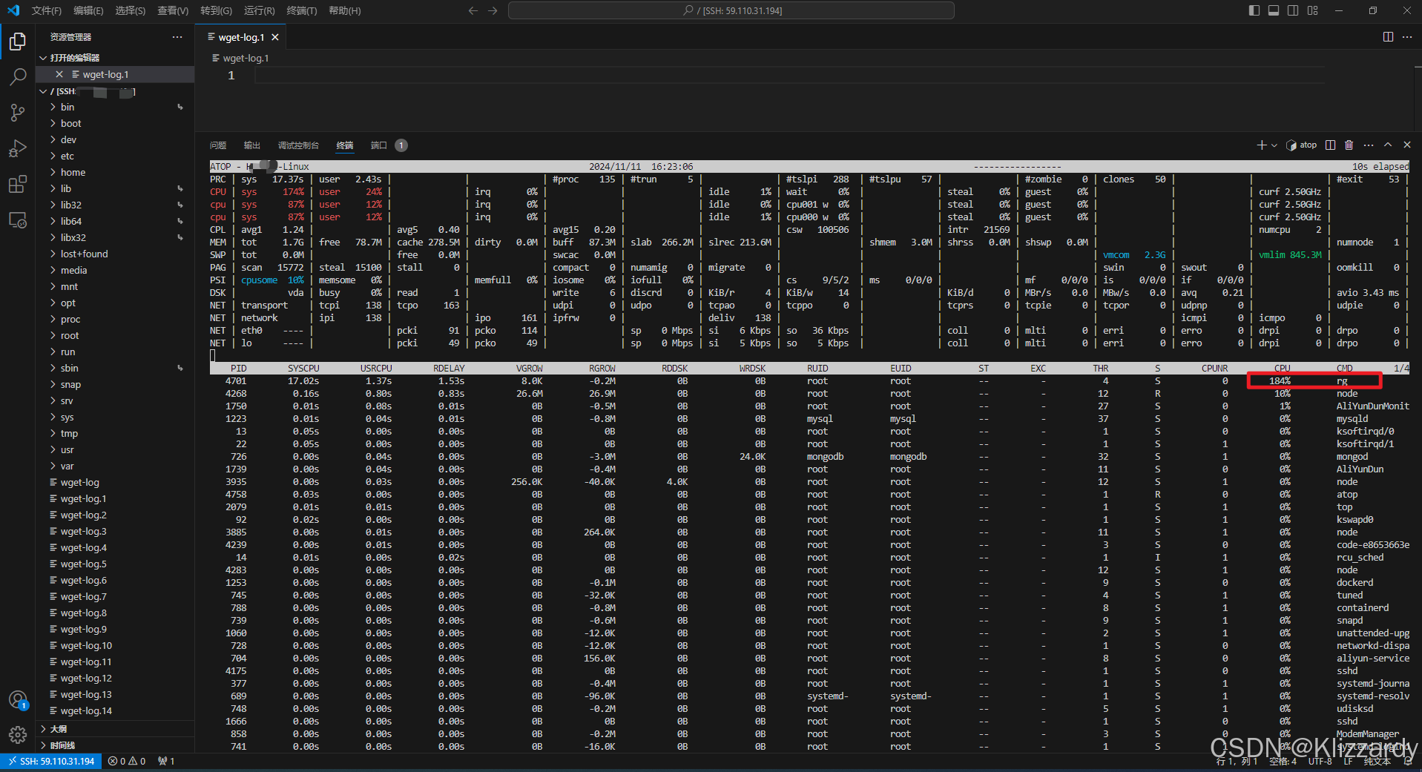Viewport: 1422px width, 772px height.
Task: Click the SSH remote status indicator
Action: [x=51, y=761]
